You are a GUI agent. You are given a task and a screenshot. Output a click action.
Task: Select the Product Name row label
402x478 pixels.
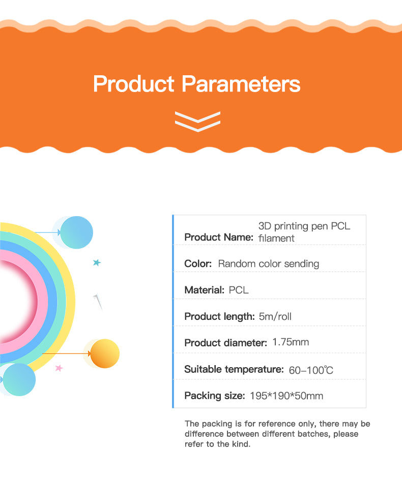tap(218, 237)
